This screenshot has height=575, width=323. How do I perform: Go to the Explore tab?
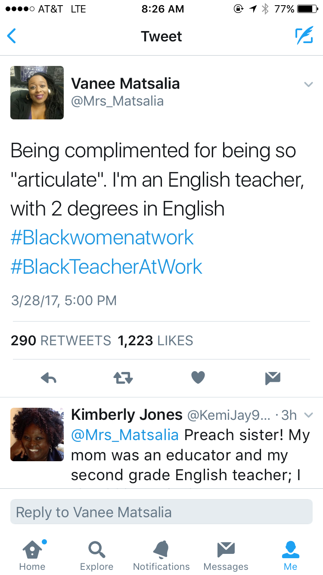97,555
